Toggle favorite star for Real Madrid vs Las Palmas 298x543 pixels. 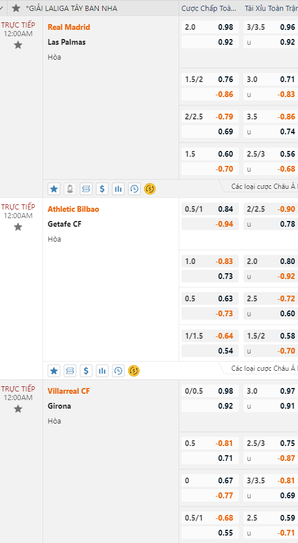[18, 45]
